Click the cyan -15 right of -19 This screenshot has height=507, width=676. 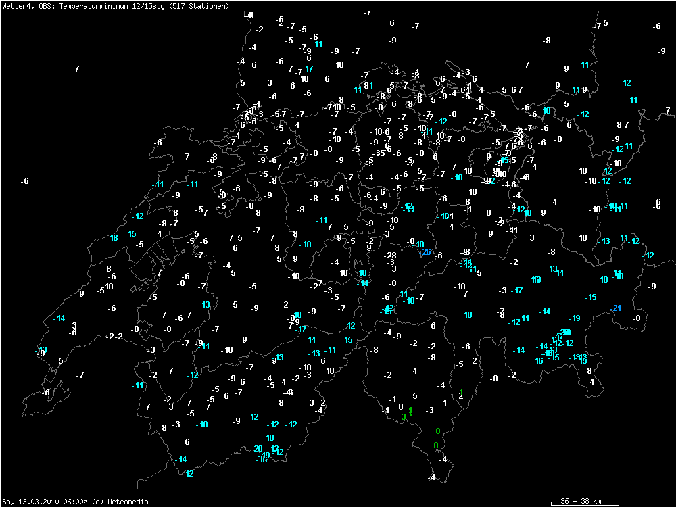tap(591, 297)
